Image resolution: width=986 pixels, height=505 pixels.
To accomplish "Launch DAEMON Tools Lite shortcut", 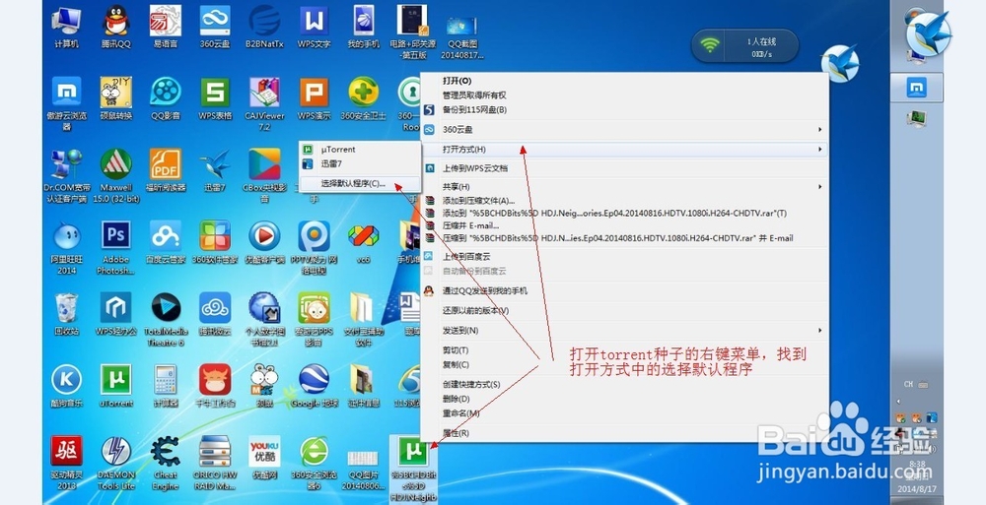I will (x=115, y=463).
